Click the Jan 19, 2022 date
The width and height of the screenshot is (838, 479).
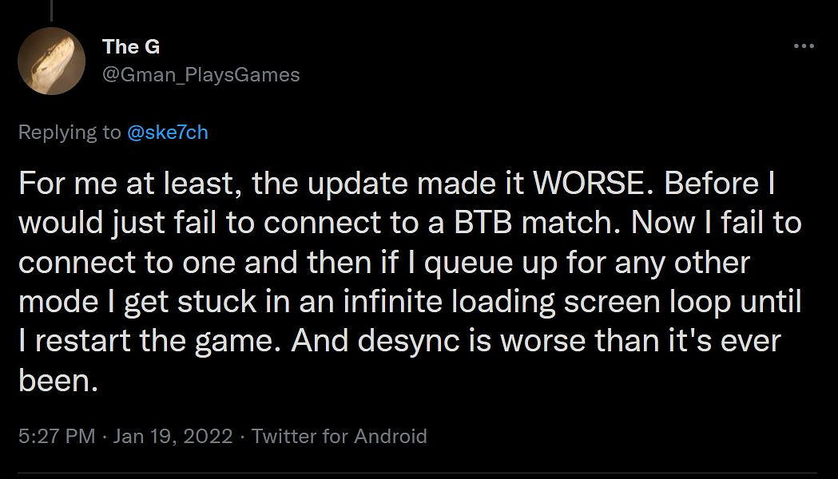point(173,437)
